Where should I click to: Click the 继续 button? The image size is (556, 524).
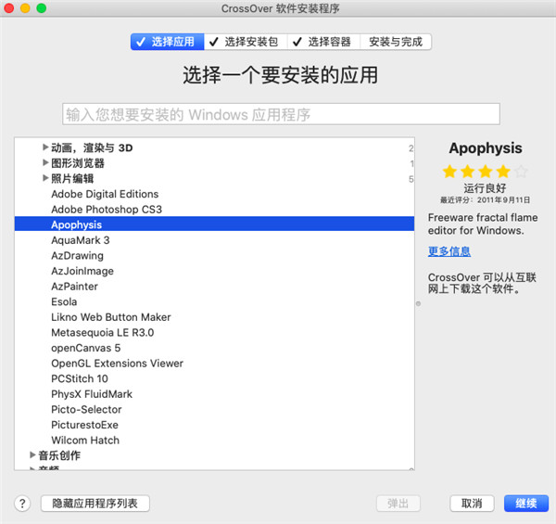(526, 504)
